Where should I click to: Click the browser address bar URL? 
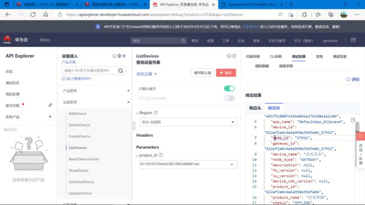tap(154, 15)
